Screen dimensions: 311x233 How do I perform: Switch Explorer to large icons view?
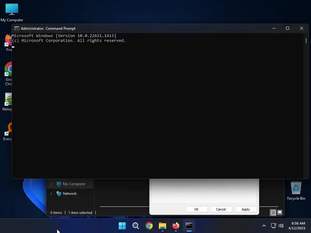[280, 213]
